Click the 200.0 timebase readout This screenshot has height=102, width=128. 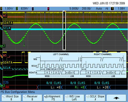(x=86, y=8)
